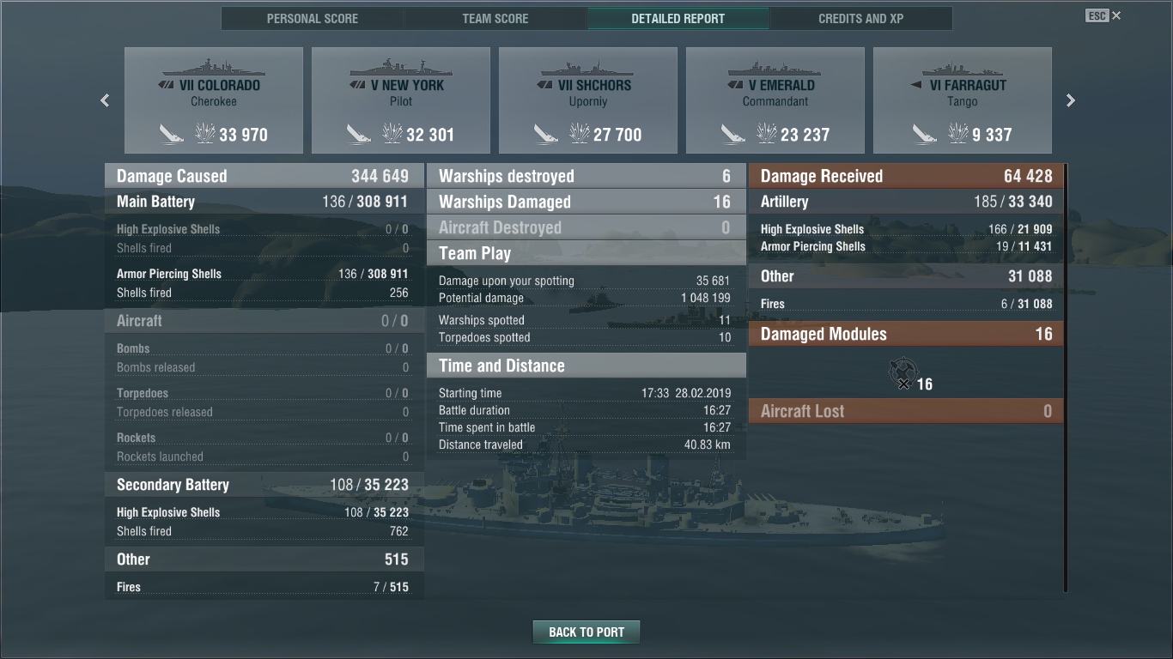The width and height of the screenshot is (1173, 659).
Task: Click the Damage Caused header row
Action: [x=264, y=176]
